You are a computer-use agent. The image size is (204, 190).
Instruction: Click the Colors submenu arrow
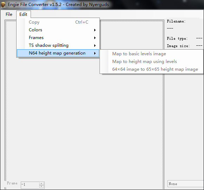pyautogui.click(x=95, y=30)
